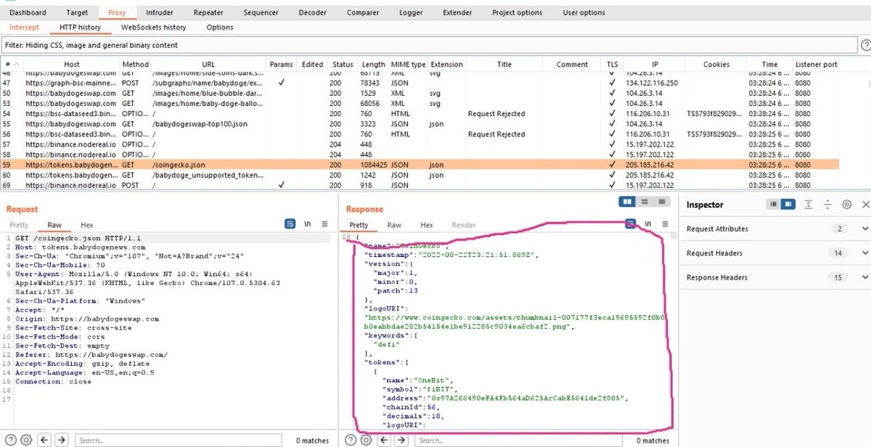Go to next match in Request search

pyautogui.click(x=62, y=440)
